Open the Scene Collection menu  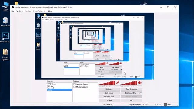[x=39, y=11]
